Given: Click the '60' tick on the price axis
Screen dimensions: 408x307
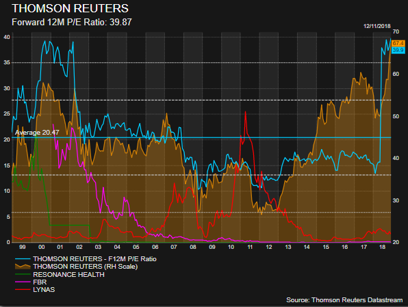Looking at the screenshot, I should pos(396,74).
